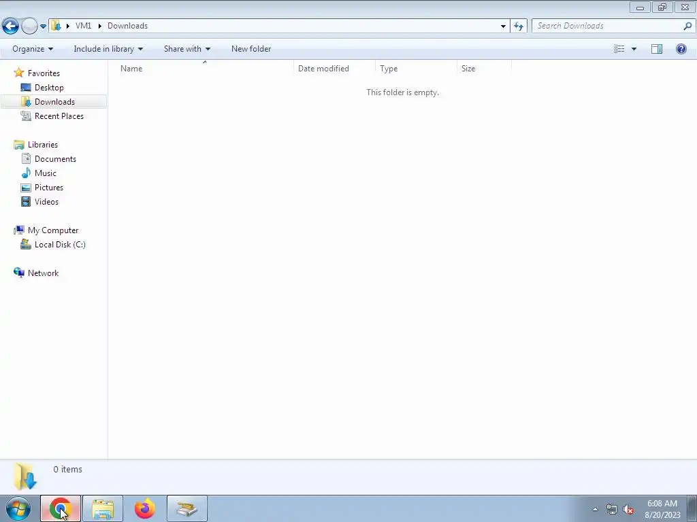Launch Google Chrome from taskbar
The width and height of the screenshot is (697, 522).
61,508
